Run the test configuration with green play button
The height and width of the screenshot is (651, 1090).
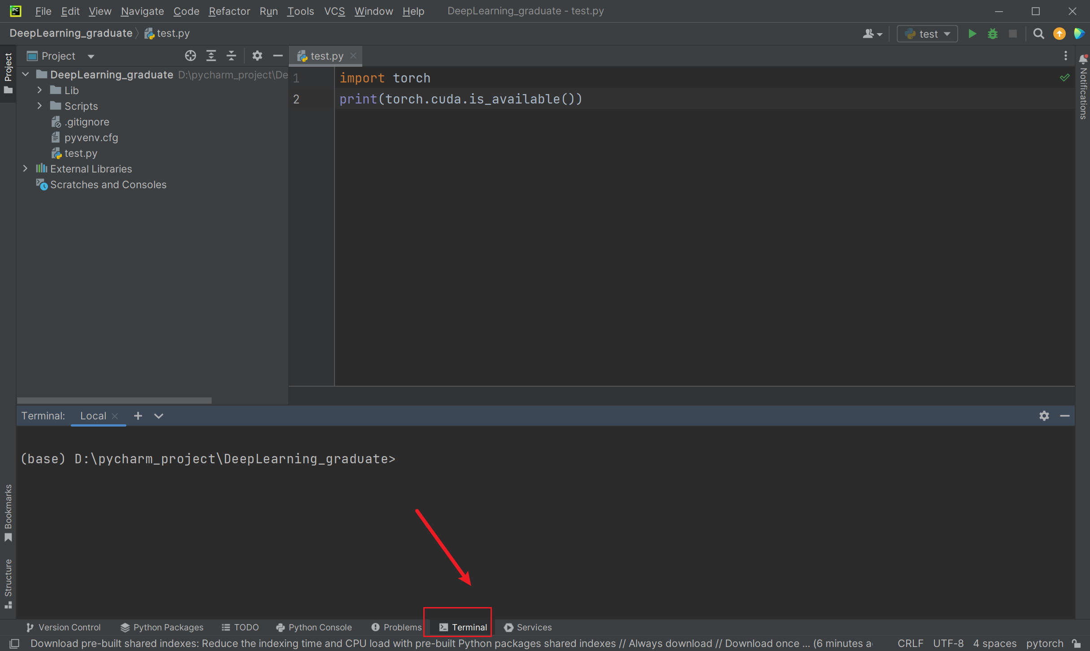[x=972, y=34]
